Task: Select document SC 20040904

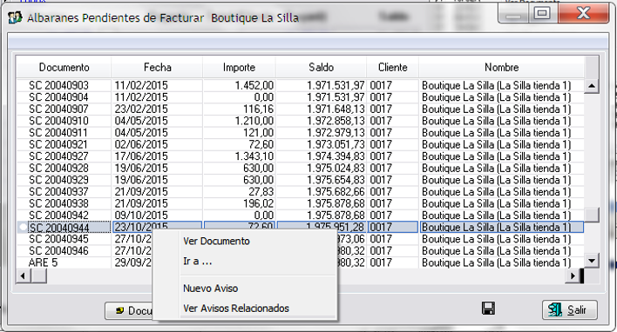Action: [x=58, y=97]
